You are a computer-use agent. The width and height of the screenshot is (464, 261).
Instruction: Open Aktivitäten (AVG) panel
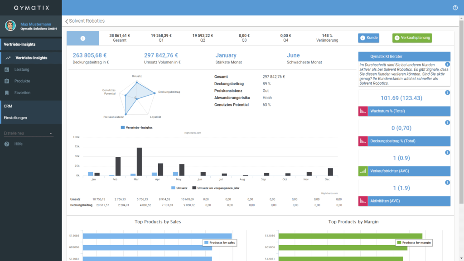click(404, 201)
